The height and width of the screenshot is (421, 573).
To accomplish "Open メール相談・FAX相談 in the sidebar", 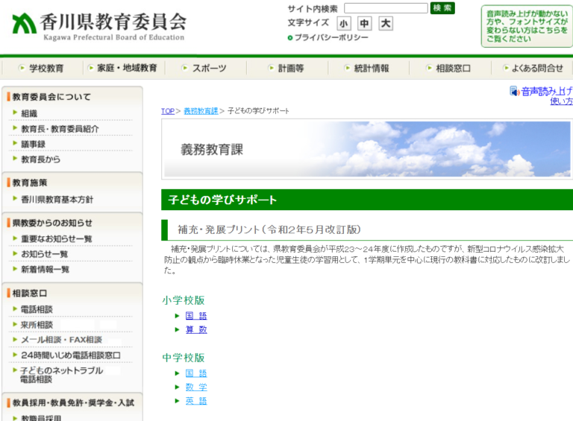I will (61, 340).
